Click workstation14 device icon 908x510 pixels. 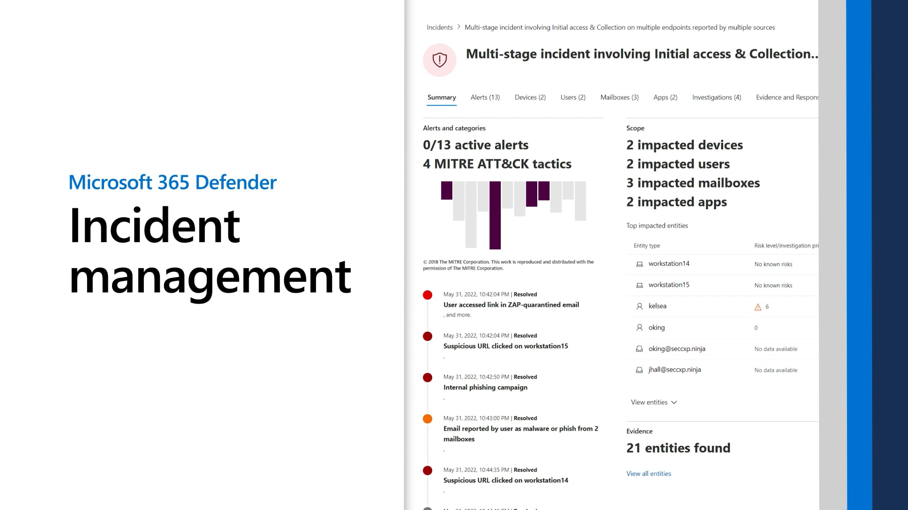(639, 264)
